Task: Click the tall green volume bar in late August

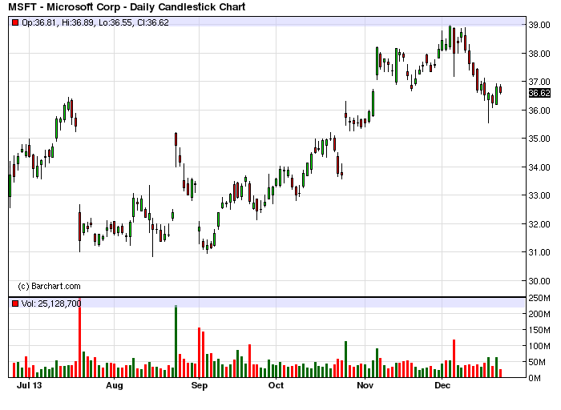Action: (176, 342)
